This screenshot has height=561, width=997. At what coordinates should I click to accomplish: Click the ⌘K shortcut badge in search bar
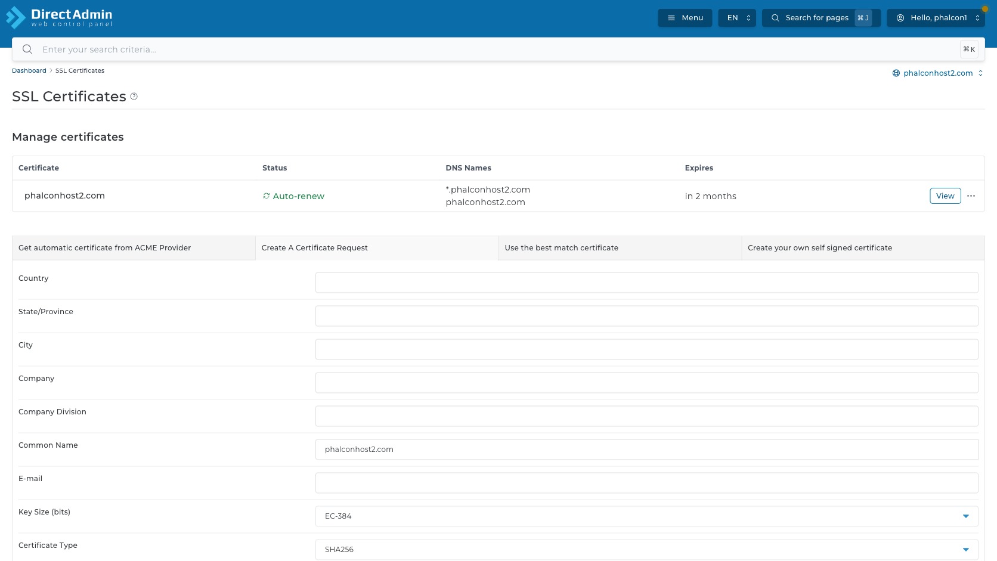click(969, 49)
